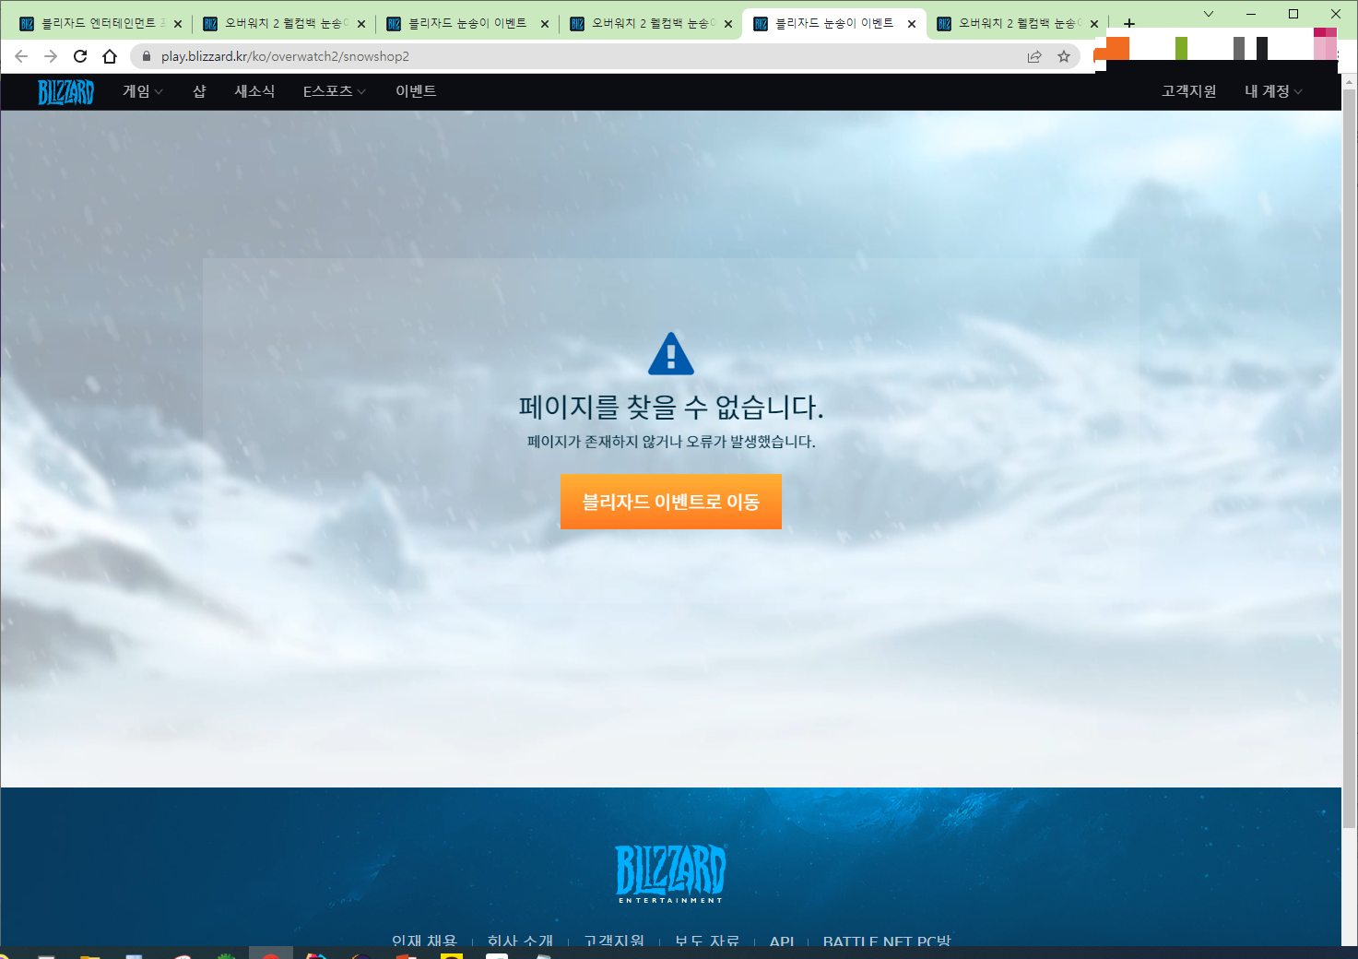The image size is (1358, 959).
Task: Click the scrollbar up arrow
Action: [1350, 82]
